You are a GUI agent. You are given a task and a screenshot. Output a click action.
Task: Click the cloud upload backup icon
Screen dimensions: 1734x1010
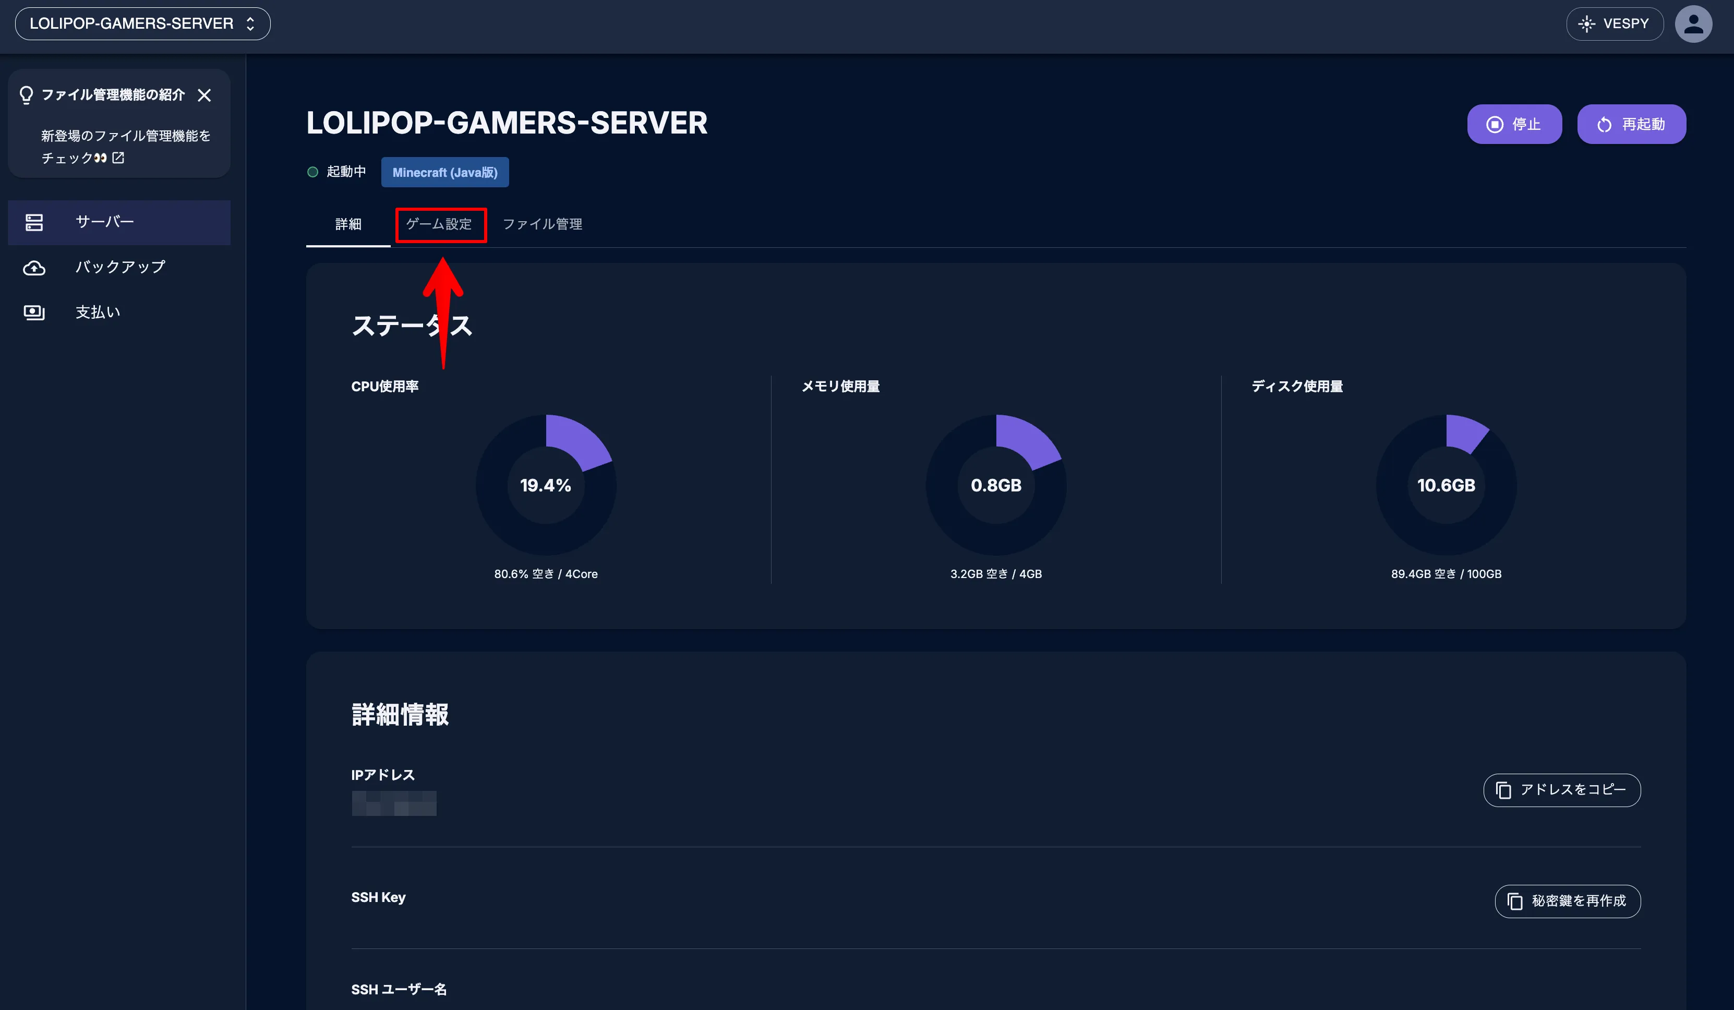[34, 268]
